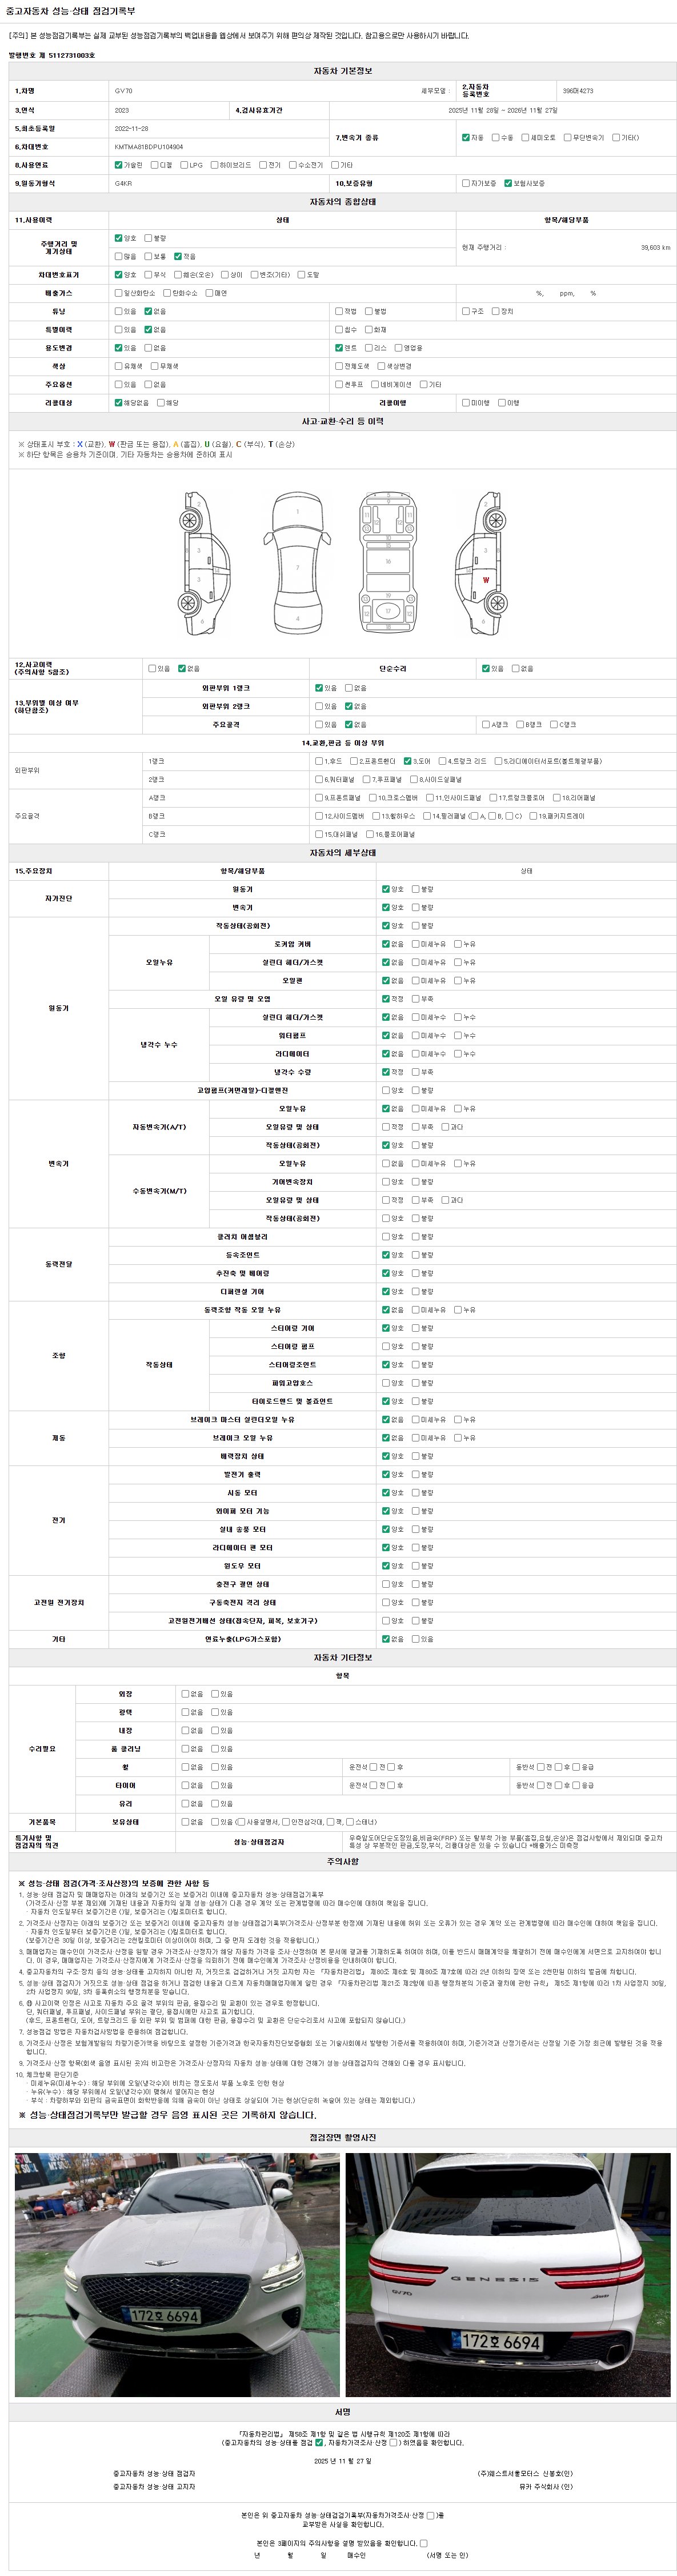
Task: Select the A랭크 main frame checkbox
Action: pyautogui.click(x=485, y=725)
